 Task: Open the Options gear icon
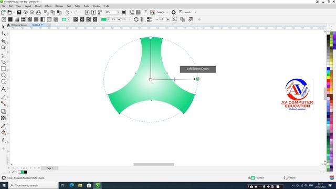(174, 12)
